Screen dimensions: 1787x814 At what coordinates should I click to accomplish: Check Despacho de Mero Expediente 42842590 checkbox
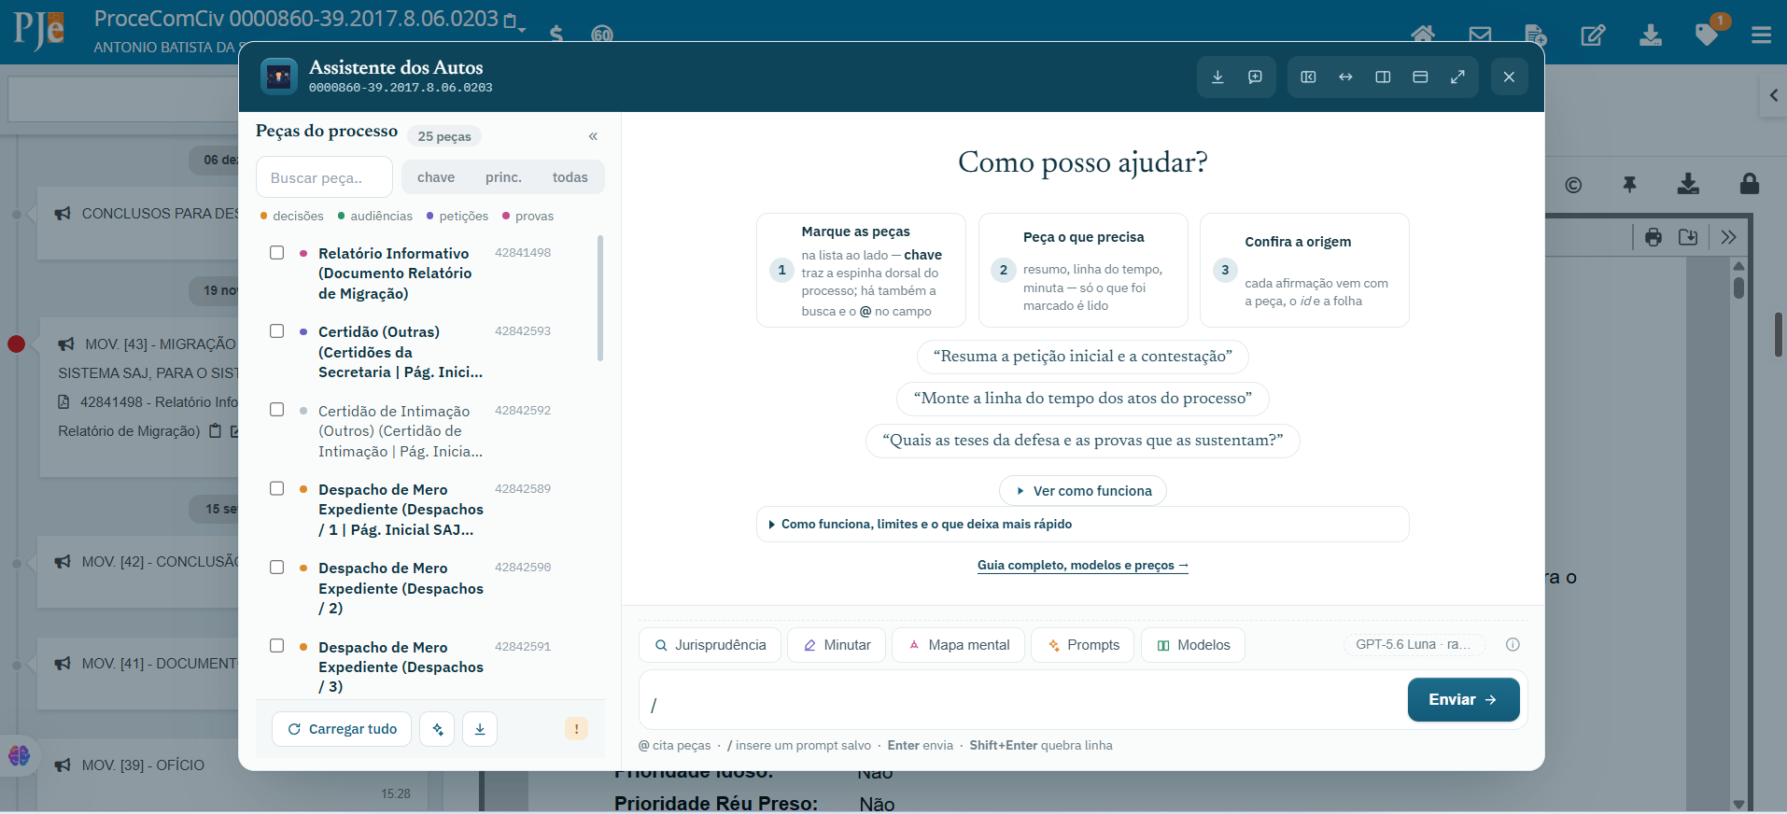click(x=277, y=568)
